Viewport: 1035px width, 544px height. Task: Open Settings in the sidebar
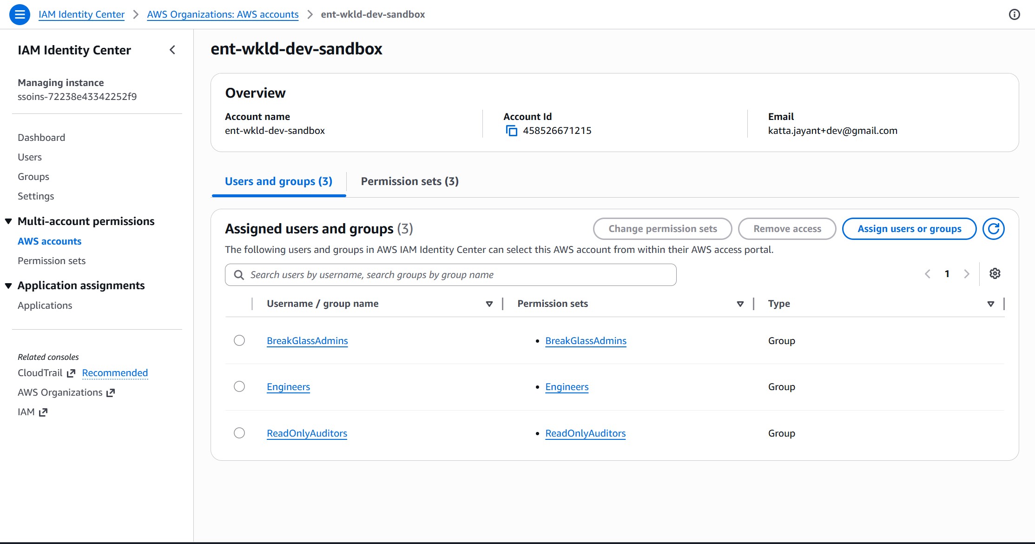[x=36, y=196]
